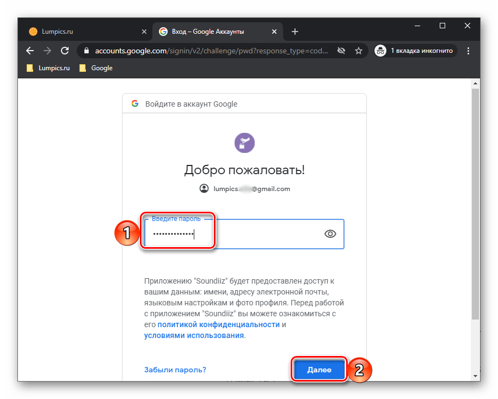
Task: Click the Забыли пароль? link
Action: coord(175,370)
